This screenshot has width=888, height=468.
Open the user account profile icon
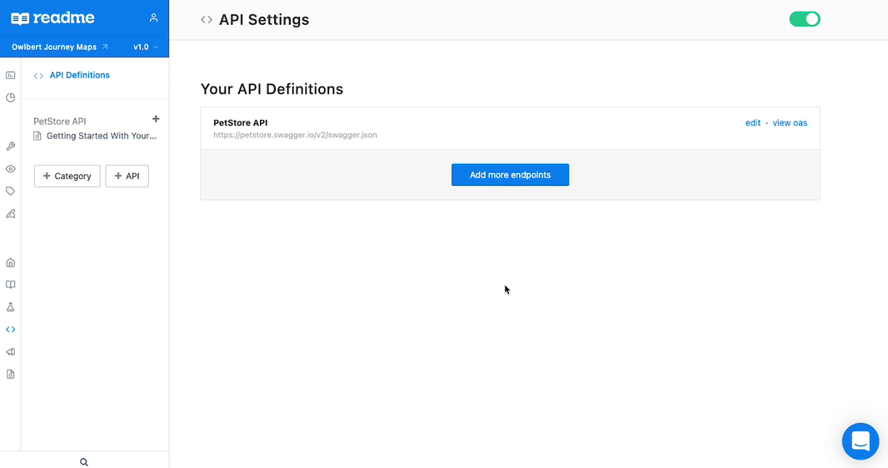click(x=153, y=18)
